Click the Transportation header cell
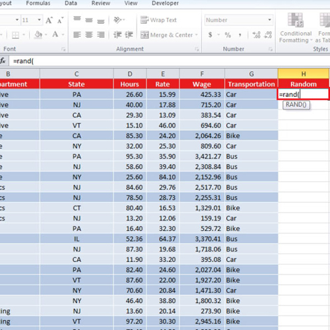Image resolution: width=330 pixels, height=330 pixels. 251,84
